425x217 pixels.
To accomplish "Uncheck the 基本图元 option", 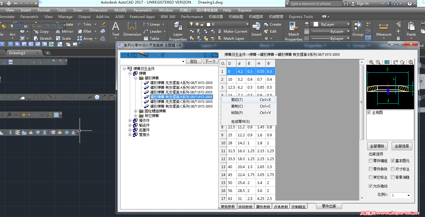I will pyautogui.click(x=393, y=161).
